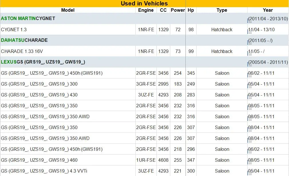Screen dimensions: 289x176
Task: Click the 11/05 - / year cell
Action: point(256,51)
